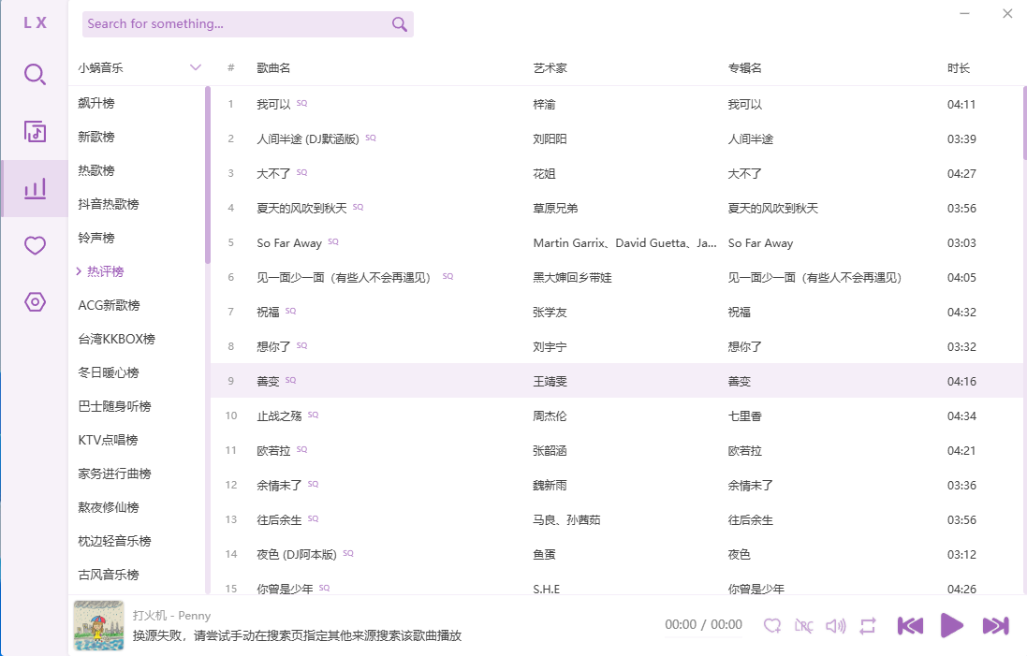Select the ACG新歌榜 chart
This screenshot has height=656, width=1027.
(109, 305)
